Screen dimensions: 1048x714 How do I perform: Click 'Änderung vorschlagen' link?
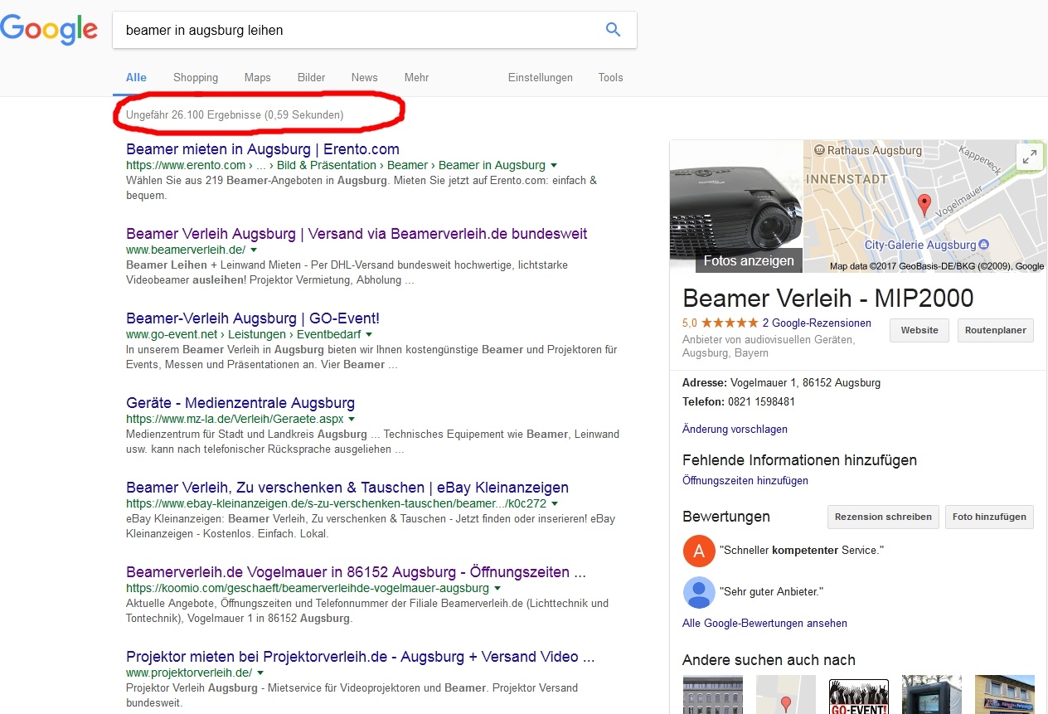point(735,430)
